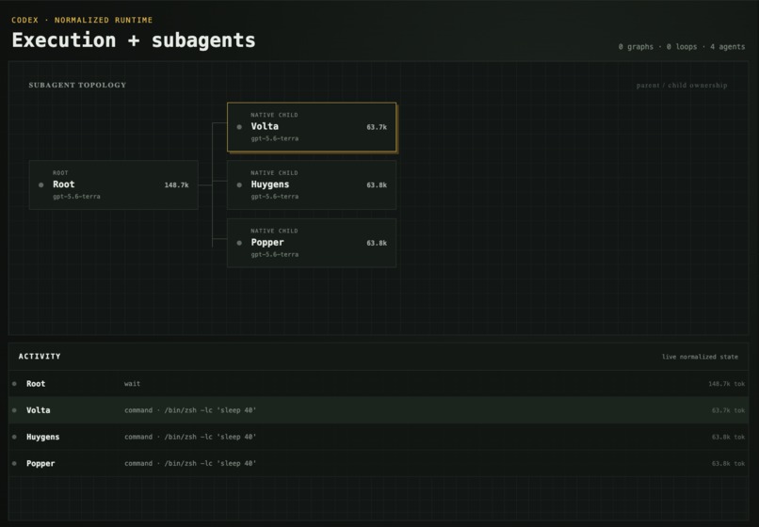Open the Volta row in Activity list

pos(379,410)
